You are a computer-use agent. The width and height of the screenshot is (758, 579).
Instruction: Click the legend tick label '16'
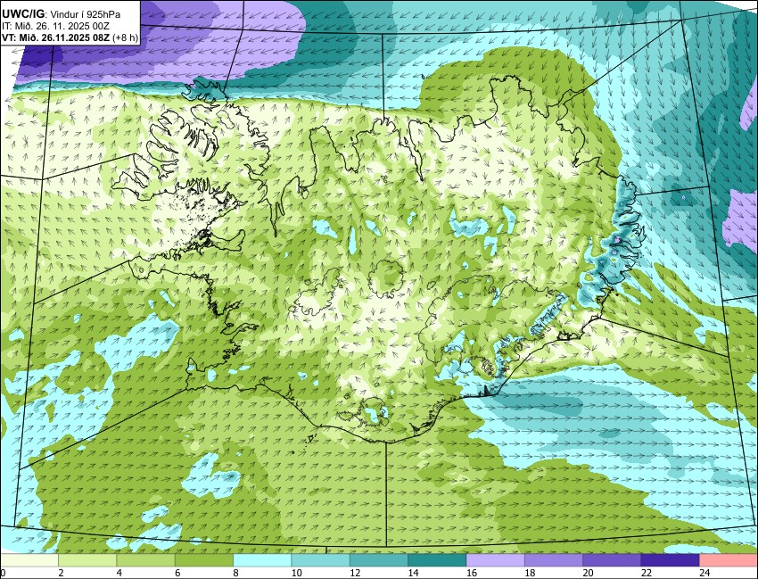click(472, 573)
